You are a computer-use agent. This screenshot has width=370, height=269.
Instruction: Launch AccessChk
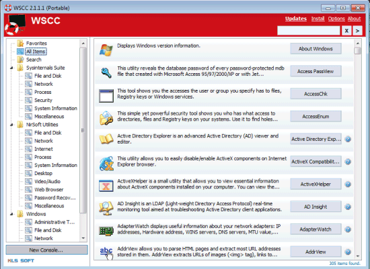coord(316,94)
